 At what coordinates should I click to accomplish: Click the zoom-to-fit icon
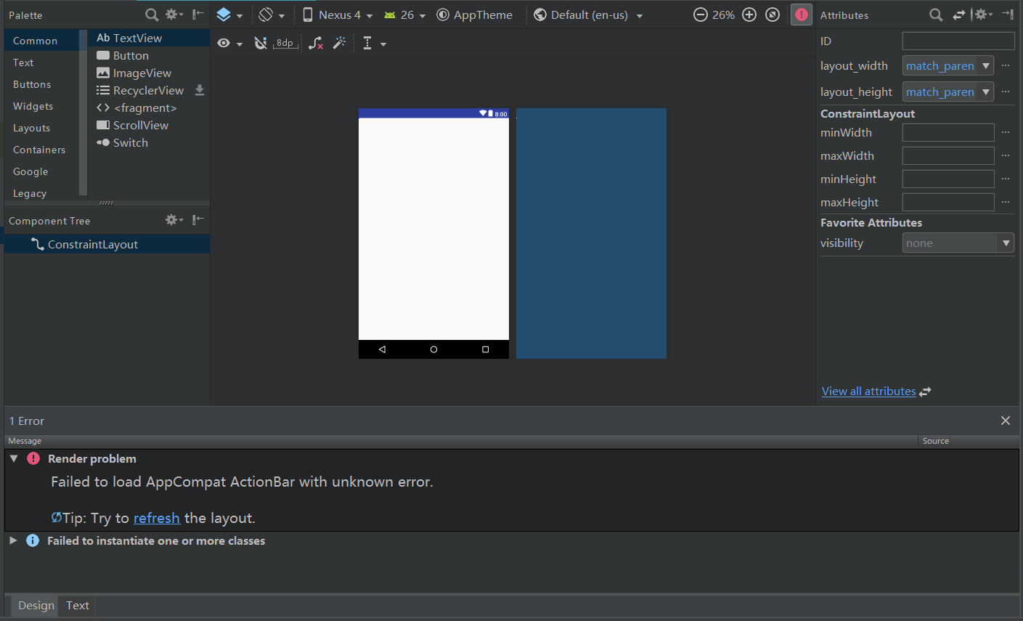[x=772, y=14]
